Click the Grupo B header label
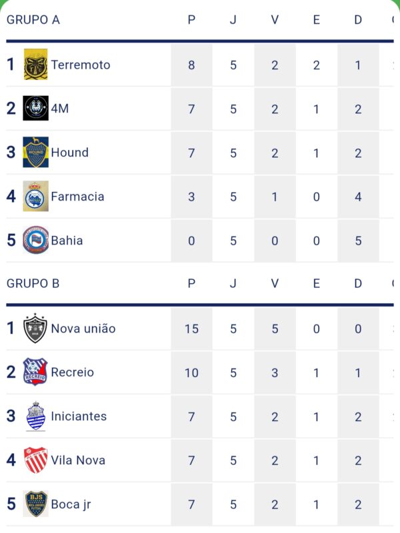400x533 pixels. [x=33, y=283]
